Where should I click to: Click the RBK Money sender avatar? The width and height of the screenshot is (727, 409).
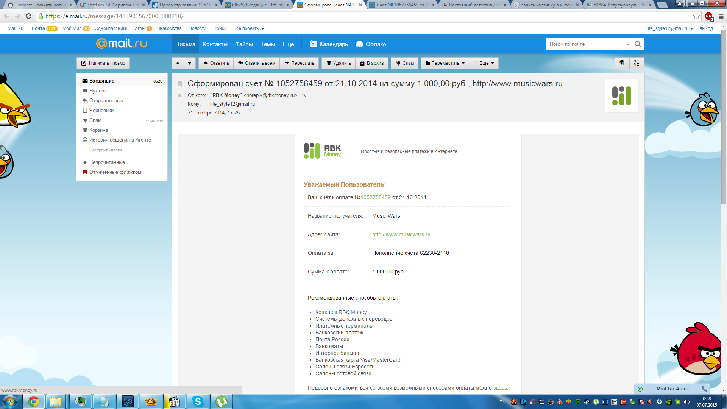(x=621, y=96)
